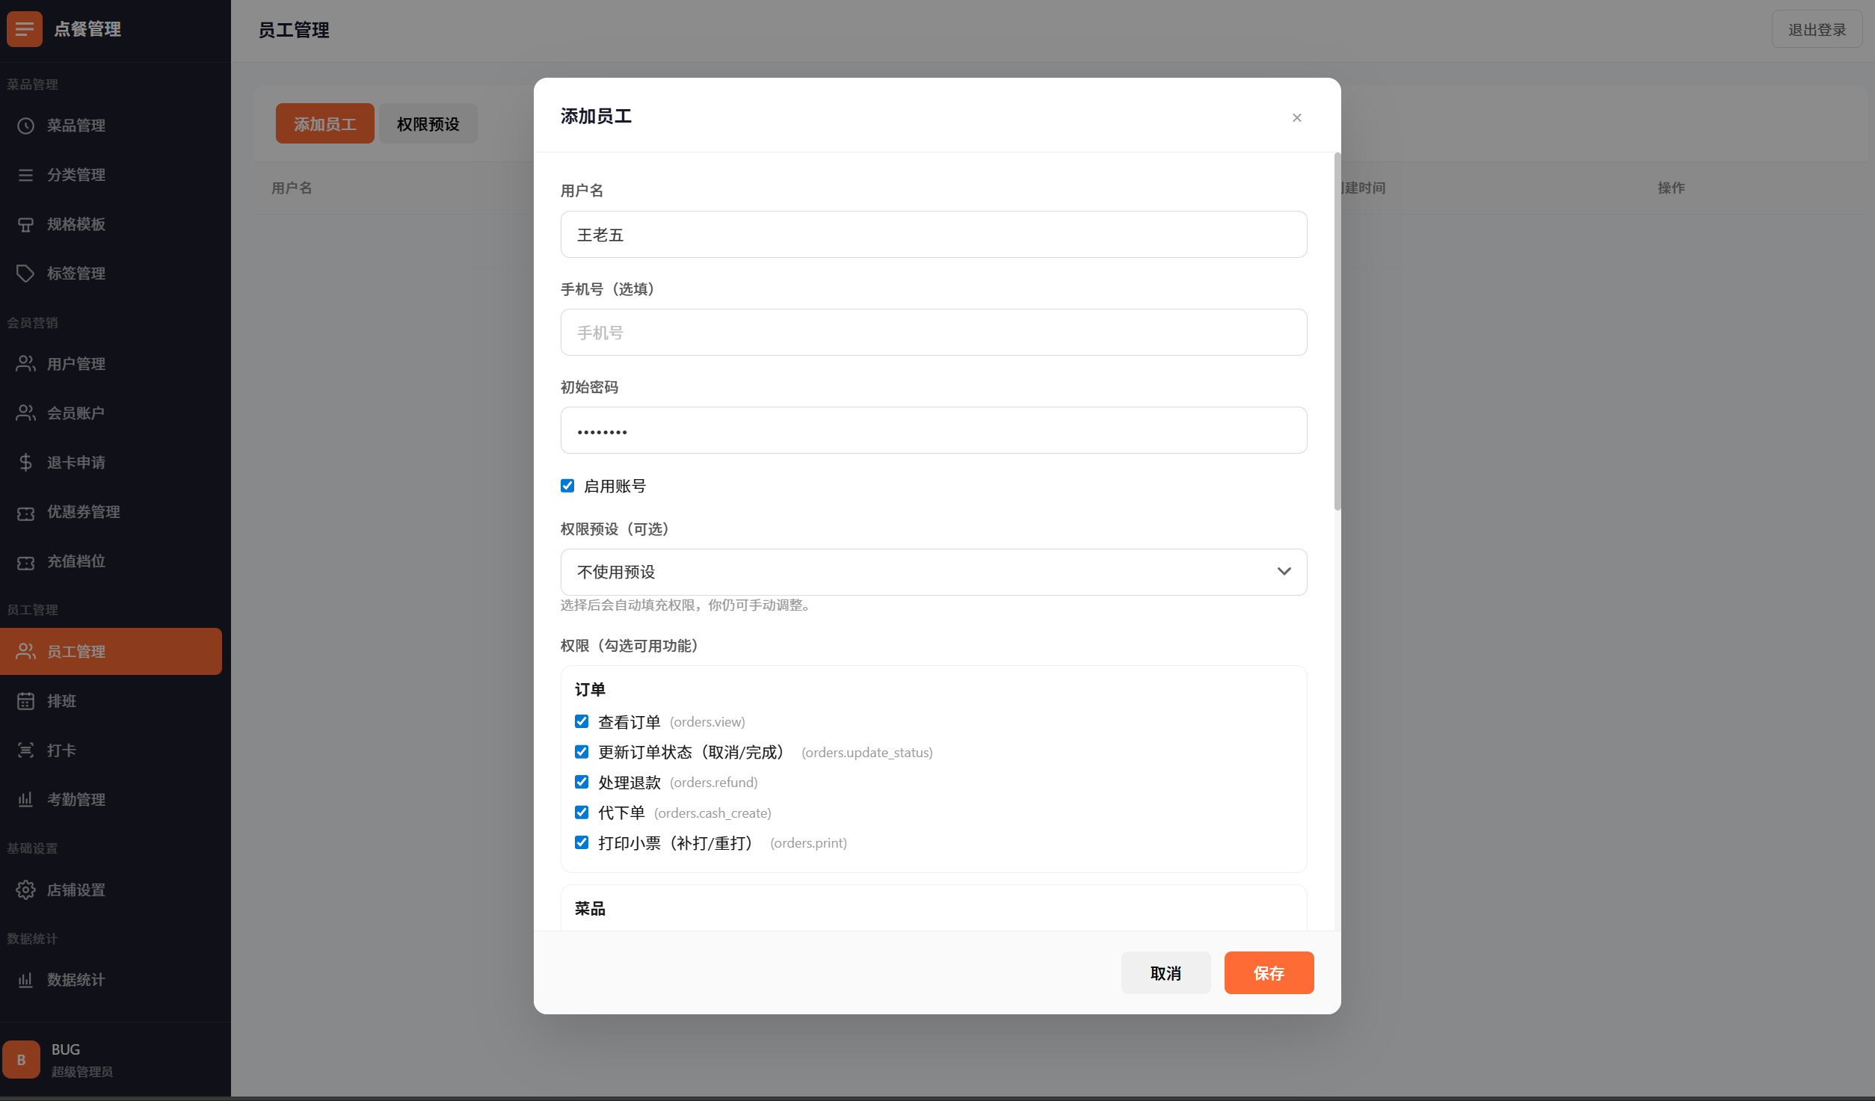The image size is (1875, 1101).
Task: Close the 添加员工 dialog with X
Action: (1296, 118)
